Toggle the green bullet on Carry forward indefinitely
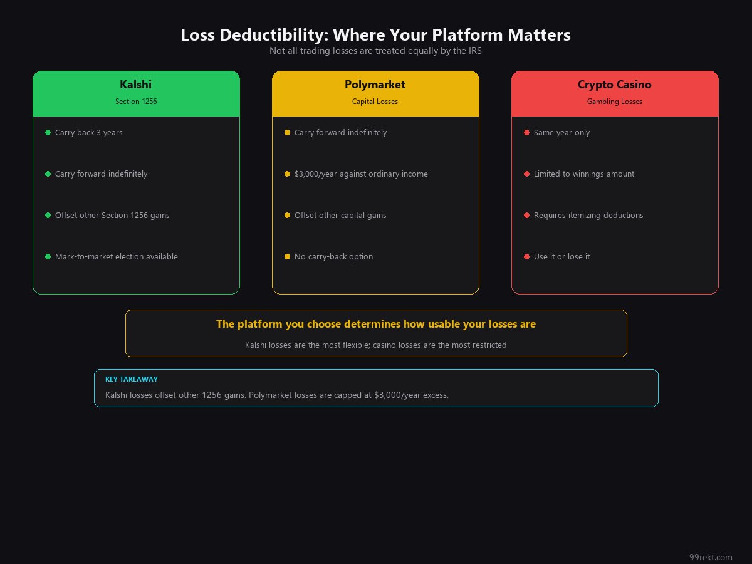The width and height of the screenshot is (752, 564). tap(48, 174)
